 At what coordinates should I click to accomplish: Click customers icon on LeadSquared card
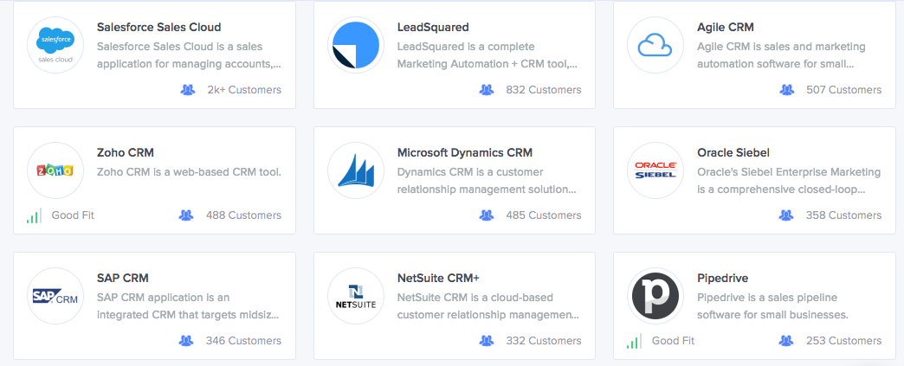[487, 90]
